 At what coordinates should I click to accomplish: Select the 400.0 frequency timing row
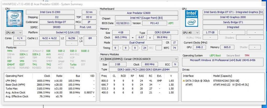pos(139,93)
